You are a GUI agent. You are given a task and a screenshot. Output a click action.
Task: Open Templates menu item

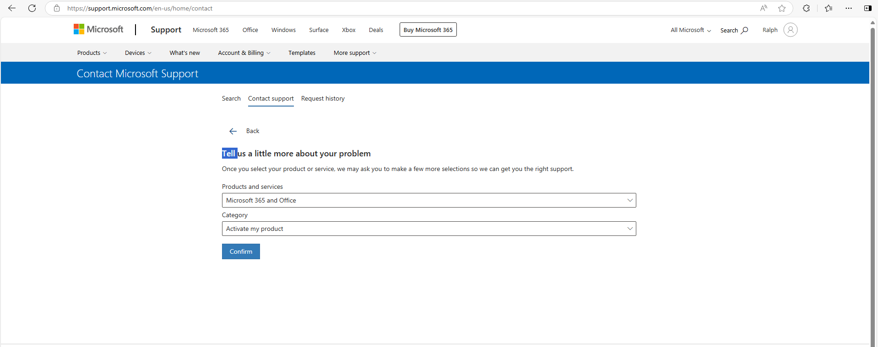(302, 53)
